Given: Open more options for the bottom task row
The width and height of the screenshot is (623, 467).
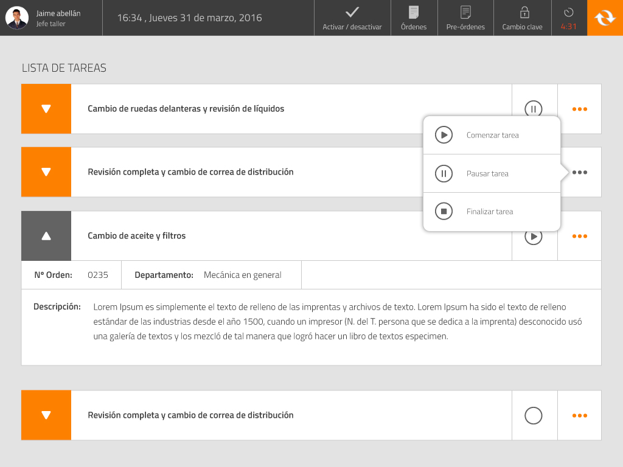Looking at the screenshot, I should [580, 416].
